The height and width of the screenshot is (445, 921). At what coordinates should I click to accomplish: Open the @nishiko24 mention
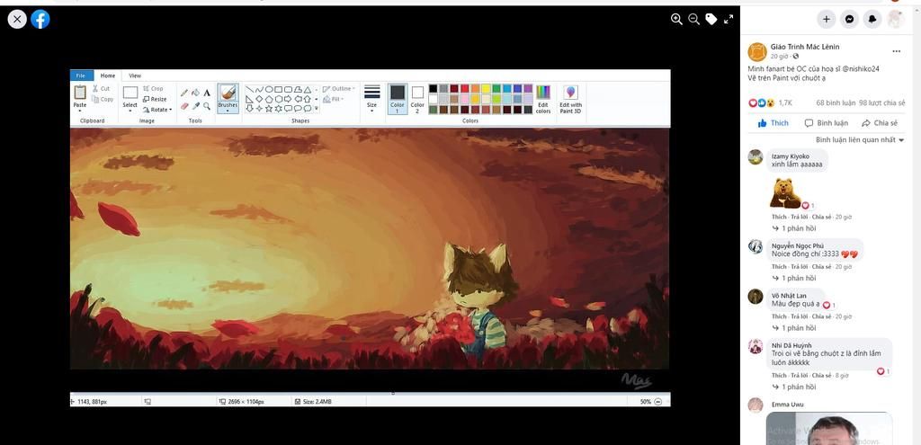coord(859,68)
